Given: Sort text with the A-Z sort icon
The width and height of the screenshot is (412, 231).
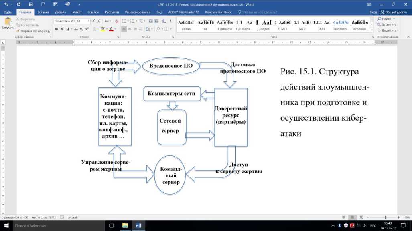Looking at the screenshot, I should point(164,21).
